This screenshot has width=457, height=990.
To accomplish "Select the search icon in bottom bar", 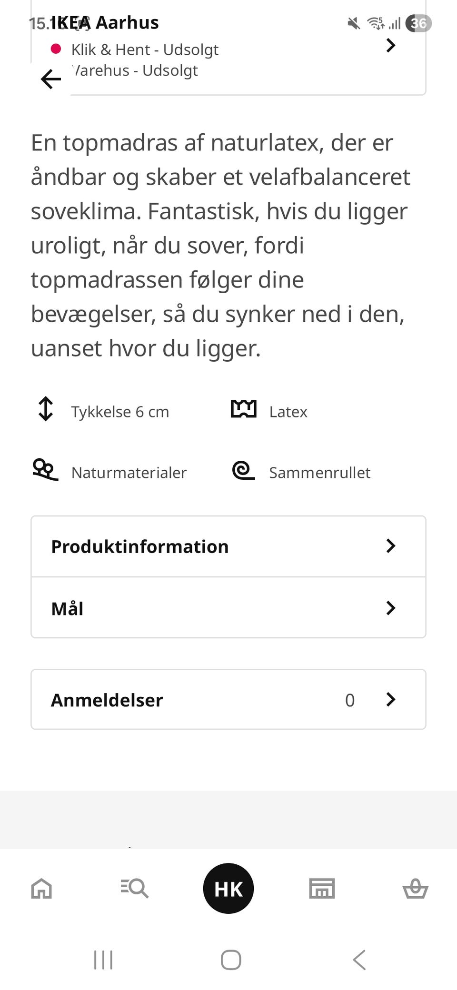I will pos(134,887).
